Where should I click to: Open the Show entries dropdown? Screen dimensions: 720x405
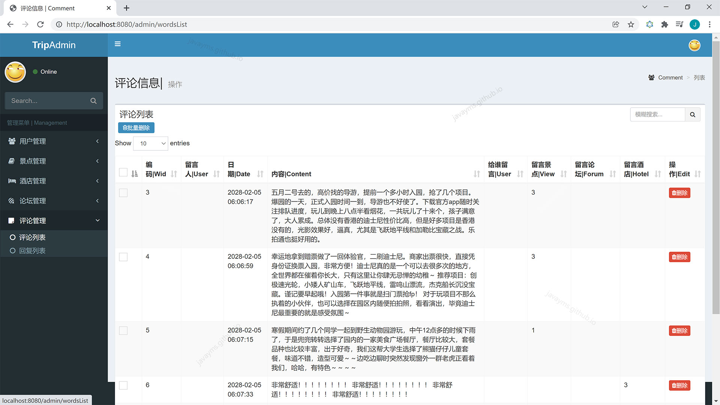pyautogui.click(x=150, y=143)
